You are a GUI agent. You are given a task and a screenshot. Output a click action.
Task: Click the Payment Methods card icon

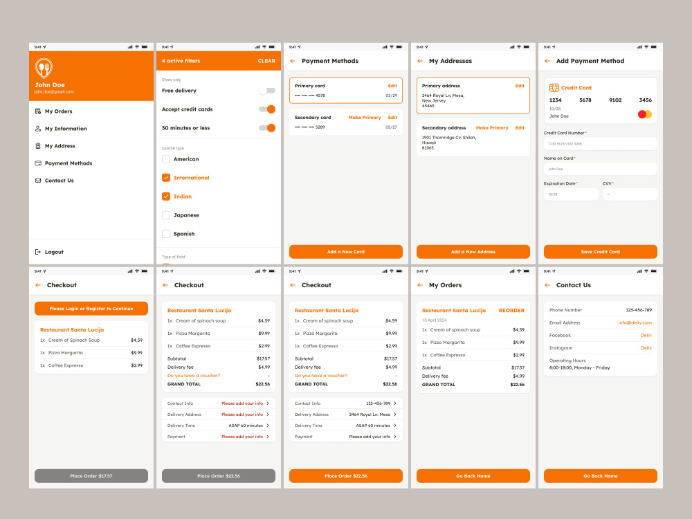pos(38,163)
